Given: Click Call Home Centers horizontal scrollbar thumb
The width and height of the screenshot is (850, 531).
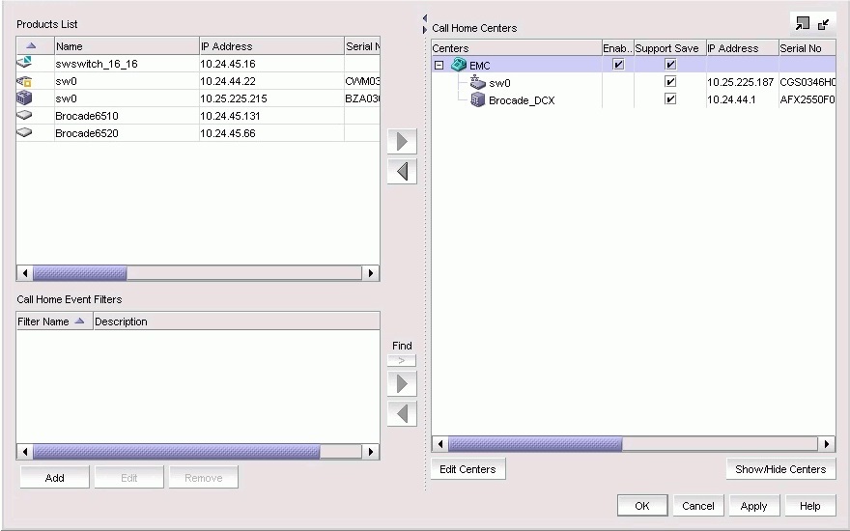Looking at the screenshot, I should tap(535, 444).
